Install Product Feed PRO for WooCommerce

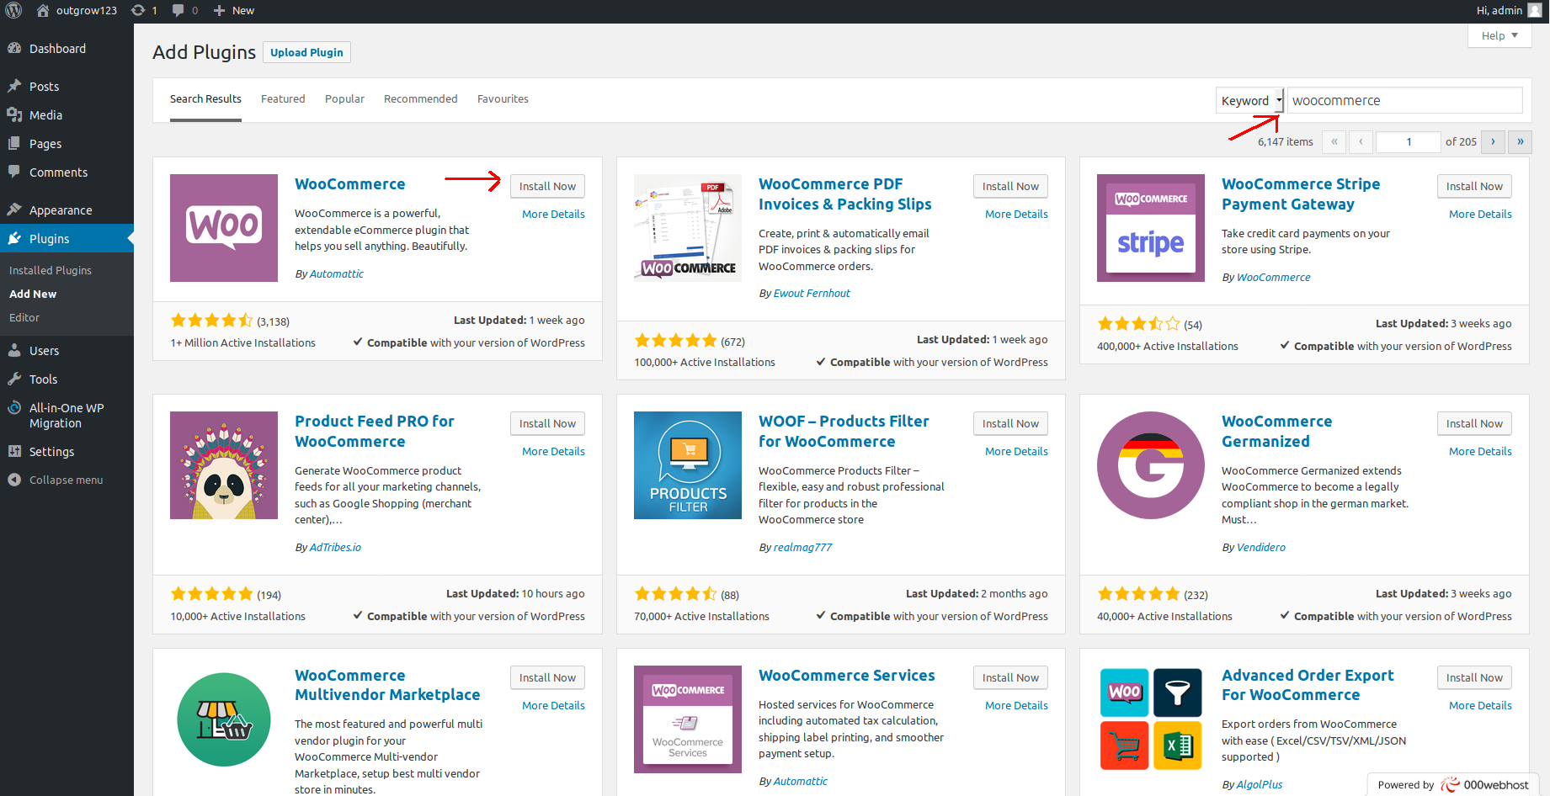tap(547, 423)
